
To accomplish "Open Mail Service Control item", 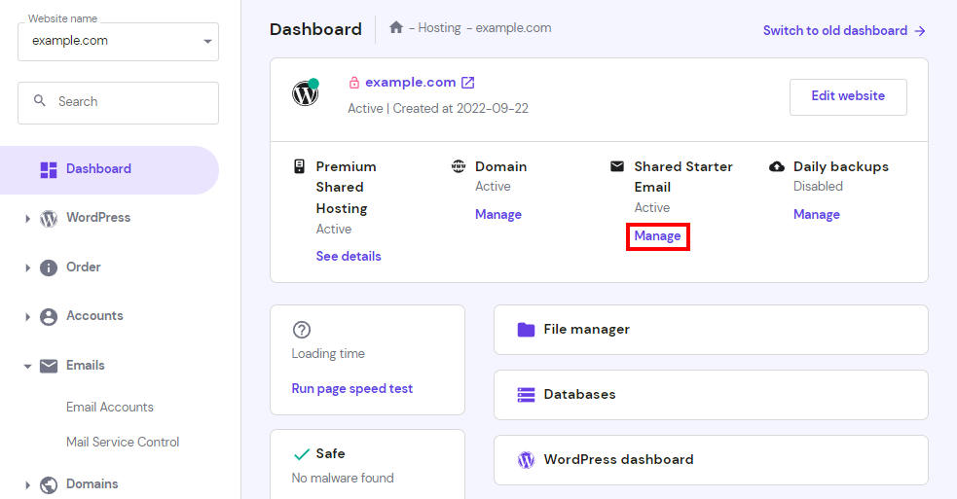I will tap(123, 442).
